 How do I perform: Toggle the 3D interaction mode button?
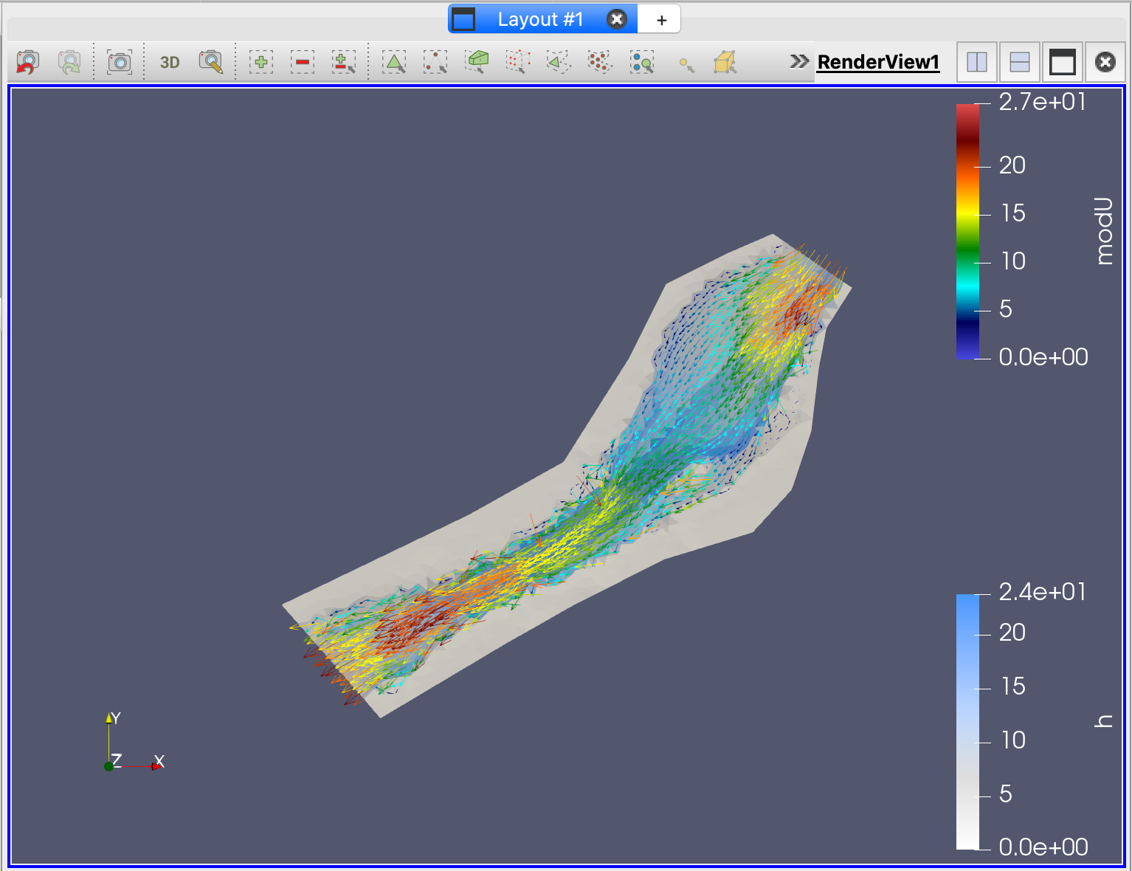click(x=170, y=62)
